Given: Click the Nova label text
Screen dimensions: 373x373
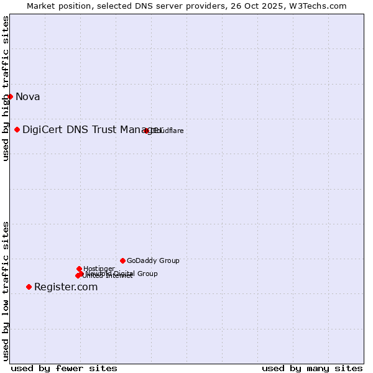Looking at the screenshot, I should (x=27, y=96).
